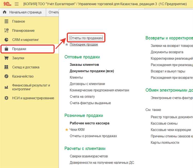This screenshot has width=193, height=168.
Task: Open the hamburger main menu
Action: [17, 4]
